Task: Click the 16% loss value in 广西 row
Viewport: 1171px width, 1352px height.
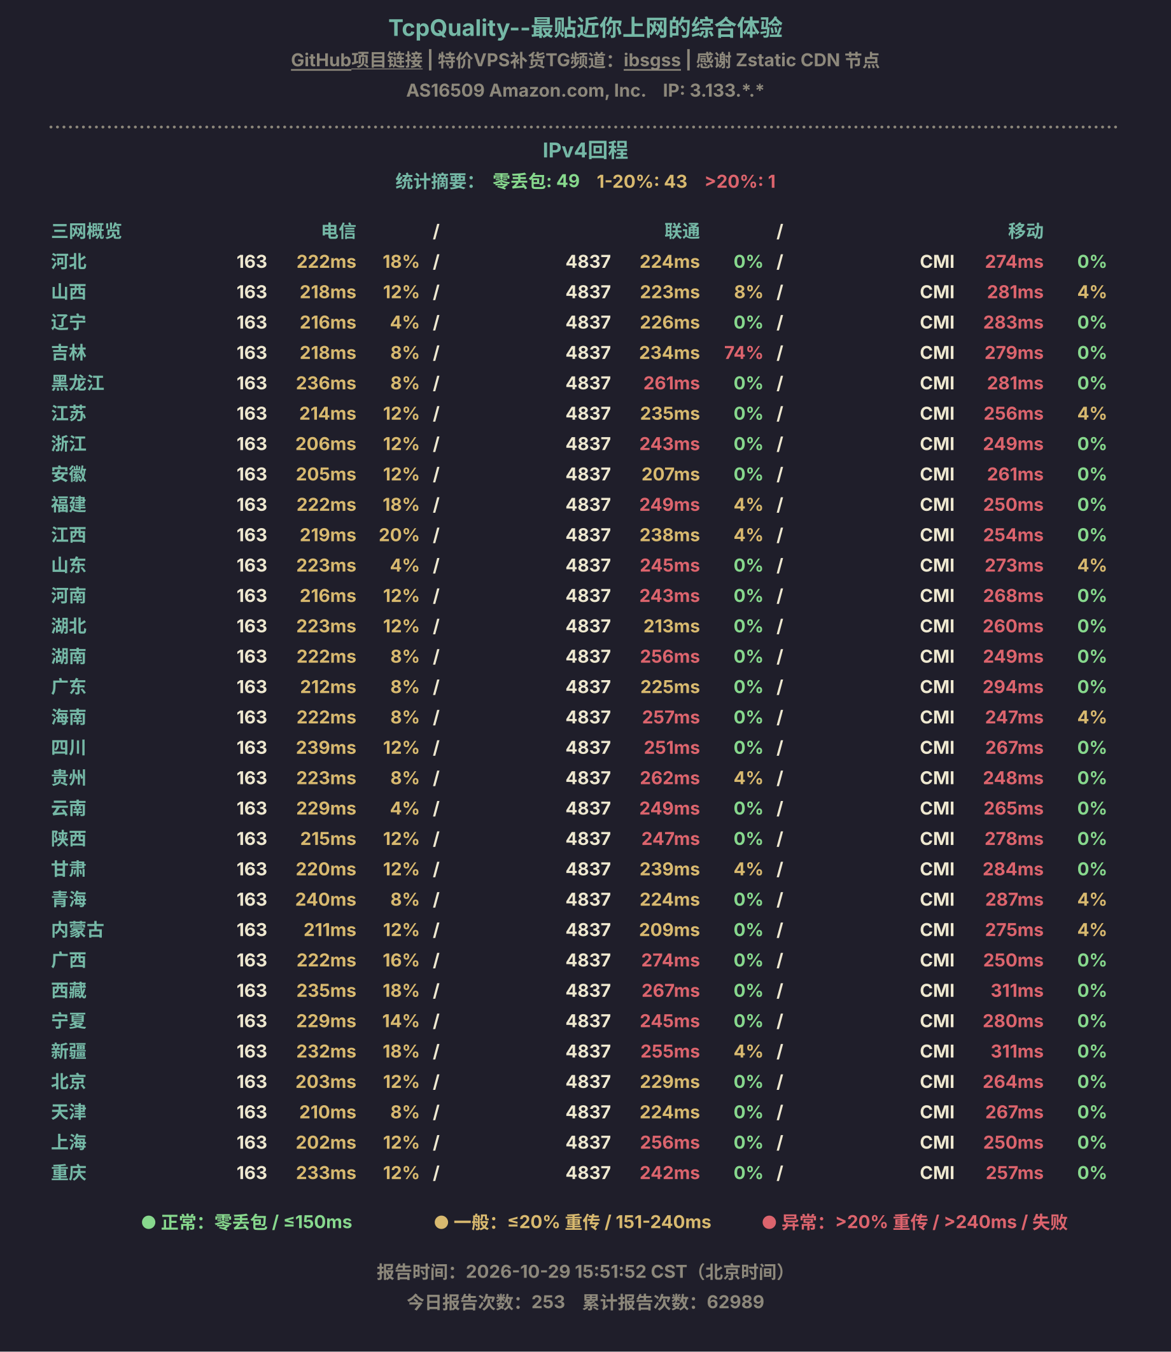Action: [400, 960]
